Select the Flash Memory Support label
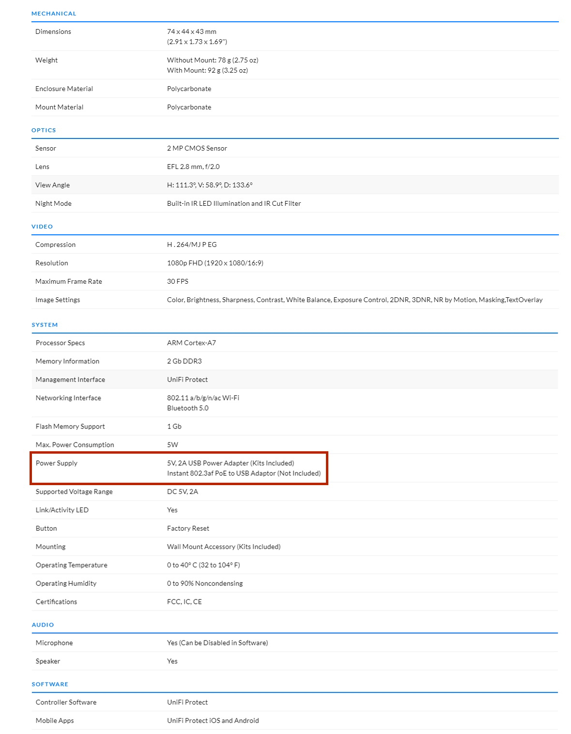The image size is (571, 734). (x=70, y=427)
